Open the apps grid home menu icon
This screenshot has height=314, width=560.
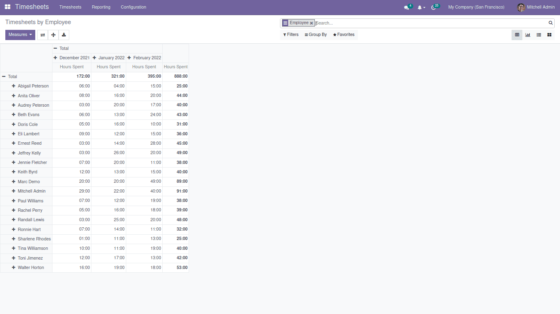[x=7, y=7]
